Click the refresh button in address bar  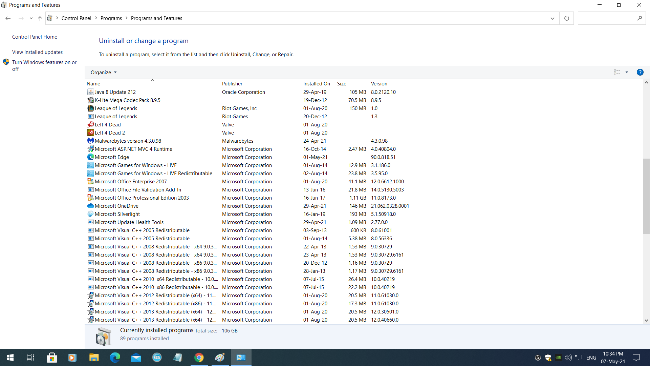pos(566,18)
